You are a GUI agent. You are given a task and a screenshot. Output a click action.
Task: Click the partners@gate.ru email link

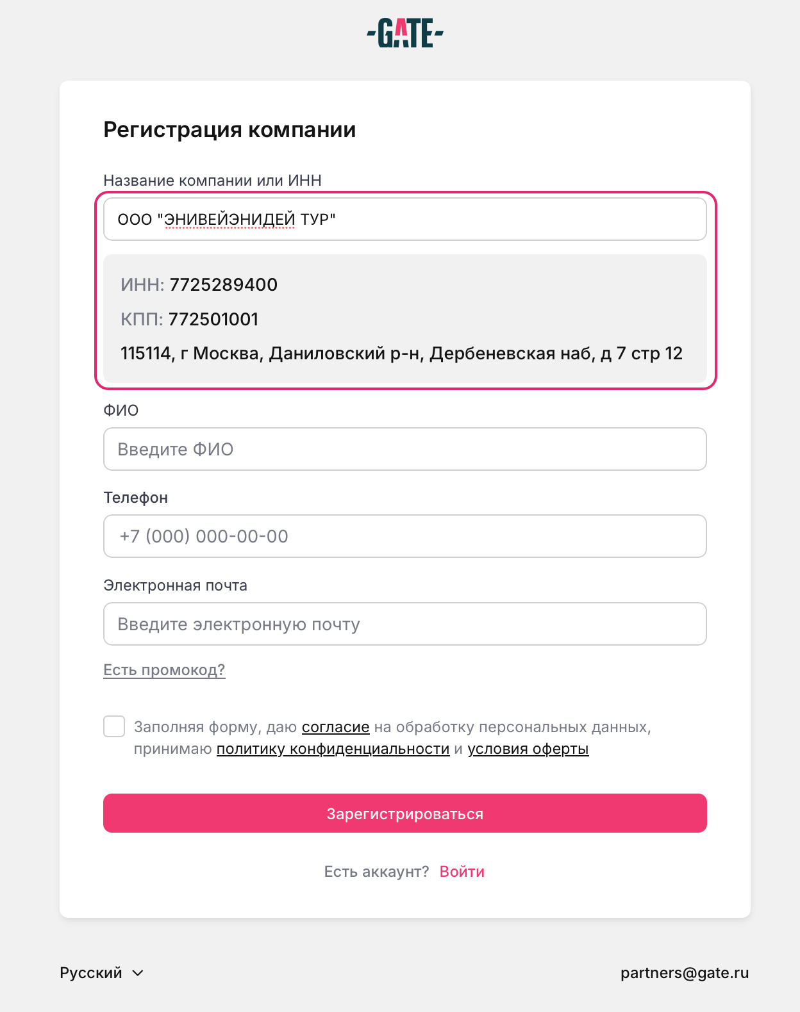click(684, 973)
